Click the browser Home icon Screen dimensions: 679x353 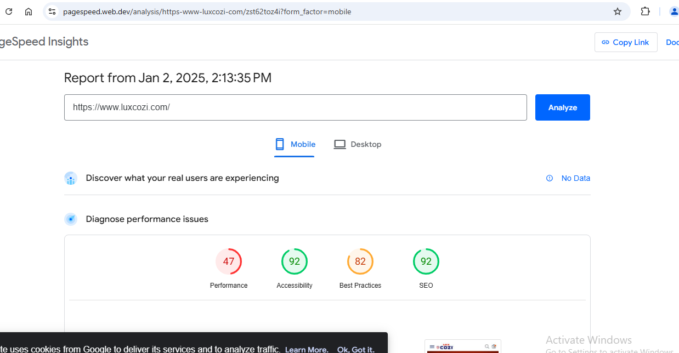29,12
